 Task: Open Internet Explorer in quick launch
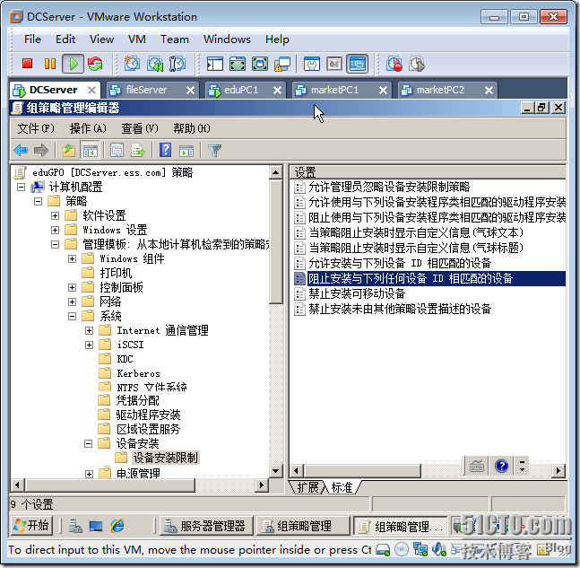pyautogui.click(x=117, y=526)
